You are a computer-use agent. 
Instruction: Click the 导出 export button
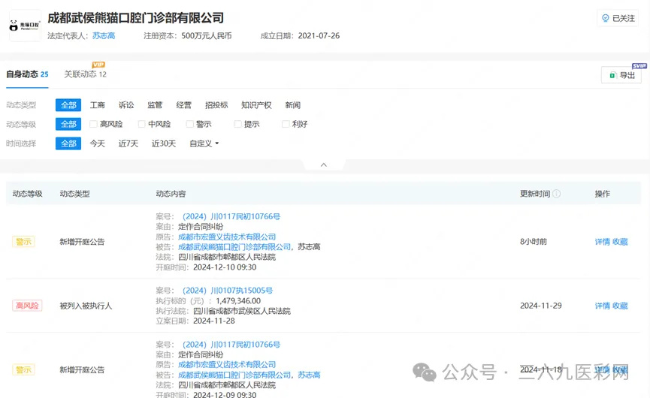(x=621, y=75)
